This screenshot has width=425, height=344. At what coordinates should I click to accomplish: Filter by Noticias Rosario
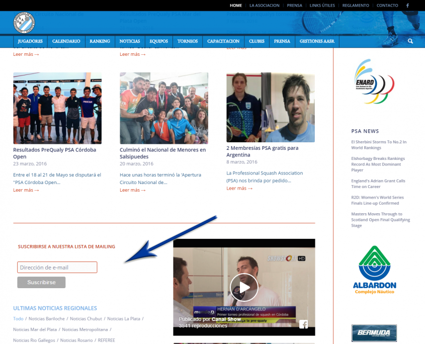76,340
